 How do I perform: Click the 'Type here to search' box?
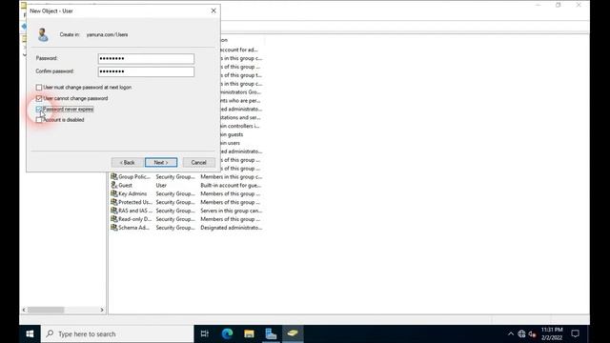(x=117, y=333)
